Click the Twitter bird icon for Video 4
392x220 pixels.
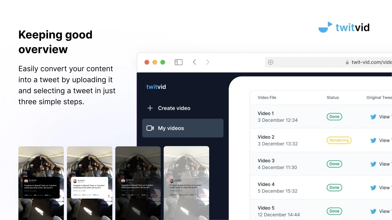(x=373, y=188)
